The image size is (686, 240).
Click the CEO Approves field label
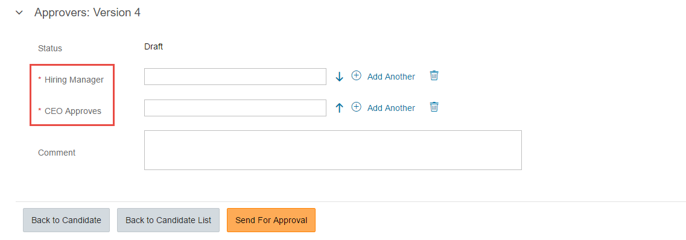tap(72, 111)
